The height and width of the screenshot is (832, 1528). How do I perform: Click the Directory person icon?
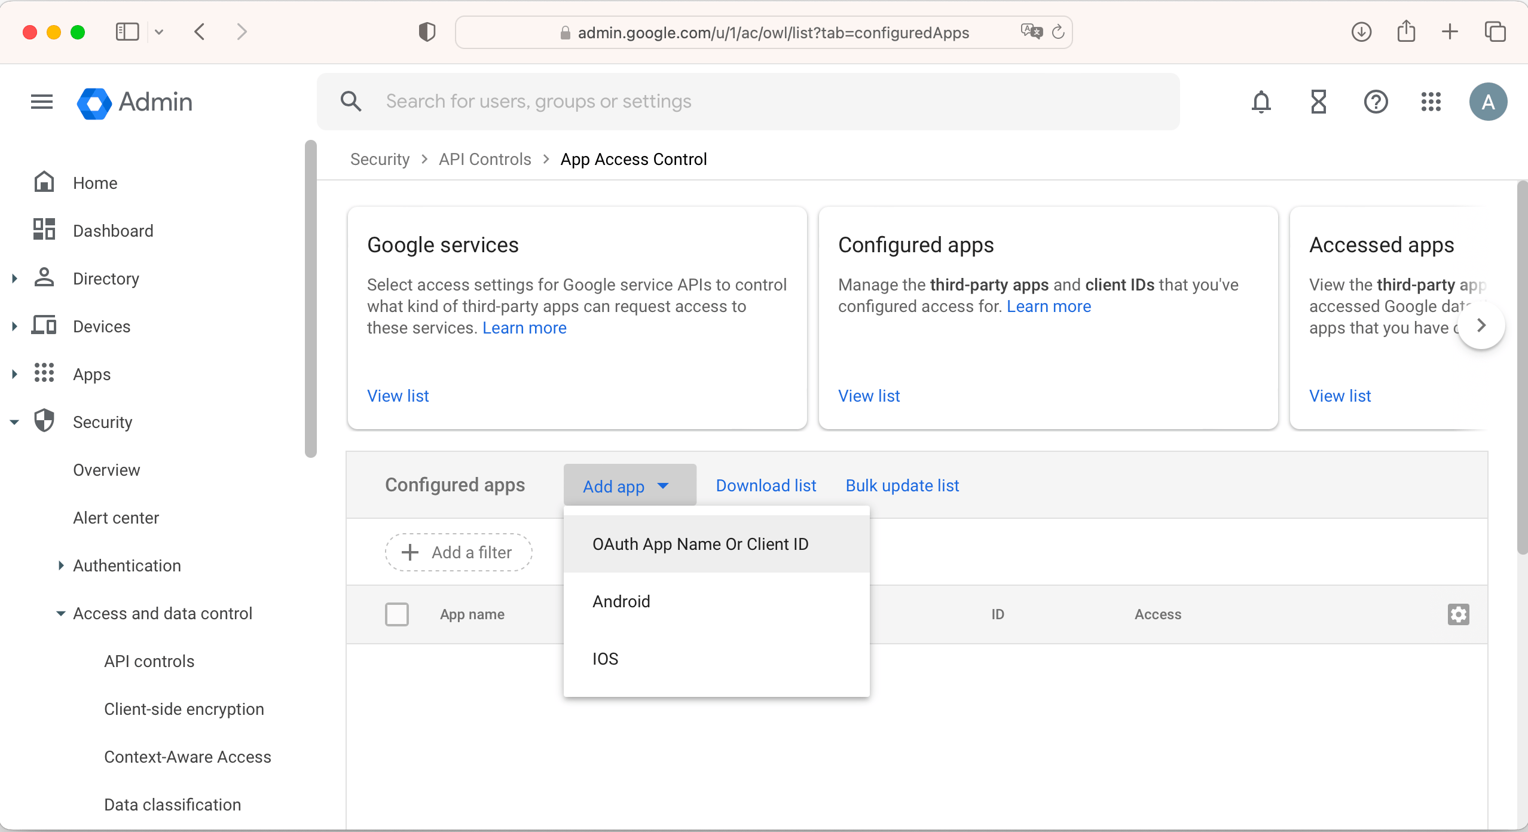pyautogui.click(x=44, y=278)
